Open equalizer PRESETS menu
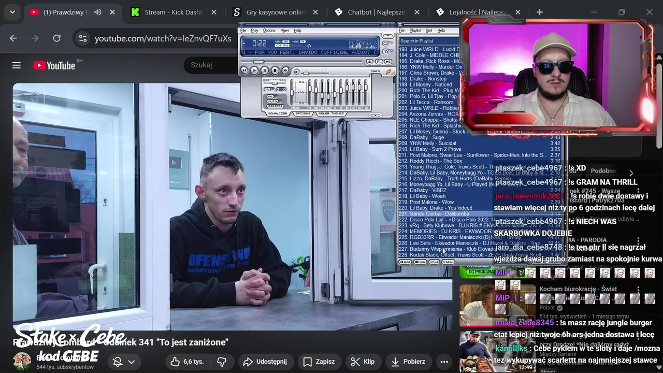Screen dimensions: 663x373 click(276, 106)
